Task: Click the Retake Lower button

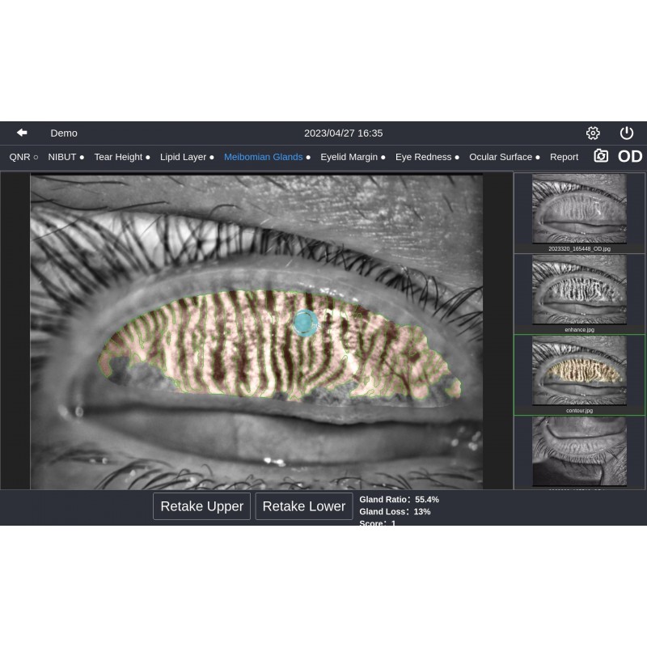Action: (304, 506)
